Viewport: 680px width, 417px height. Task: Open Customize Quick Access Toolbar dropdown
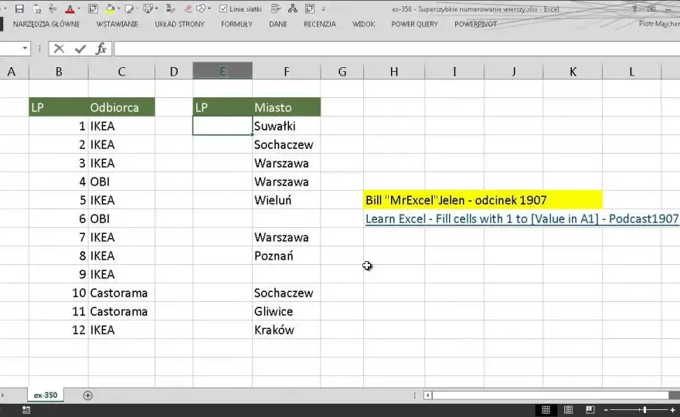pos(323,8)
